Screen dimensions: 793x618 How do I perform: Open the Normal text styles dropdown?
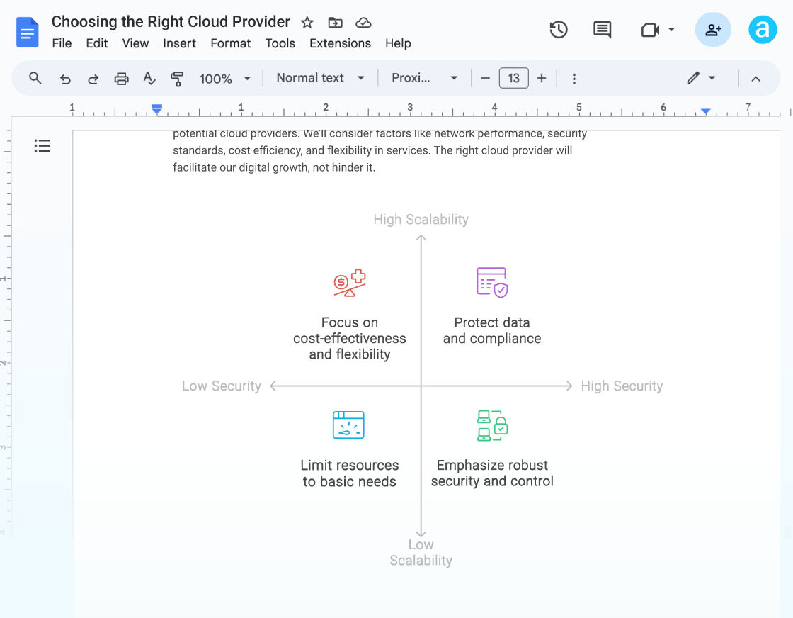(x=320, y=78)
